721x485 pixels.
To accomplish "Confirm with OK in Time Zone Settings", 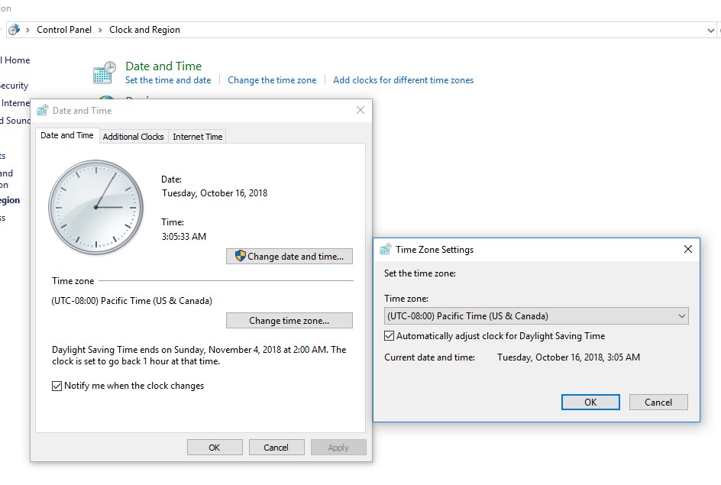I will coord(590,403).
